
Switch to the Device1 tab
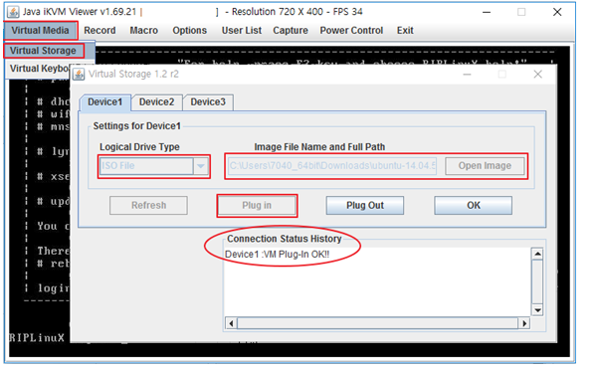coord(104,102)
